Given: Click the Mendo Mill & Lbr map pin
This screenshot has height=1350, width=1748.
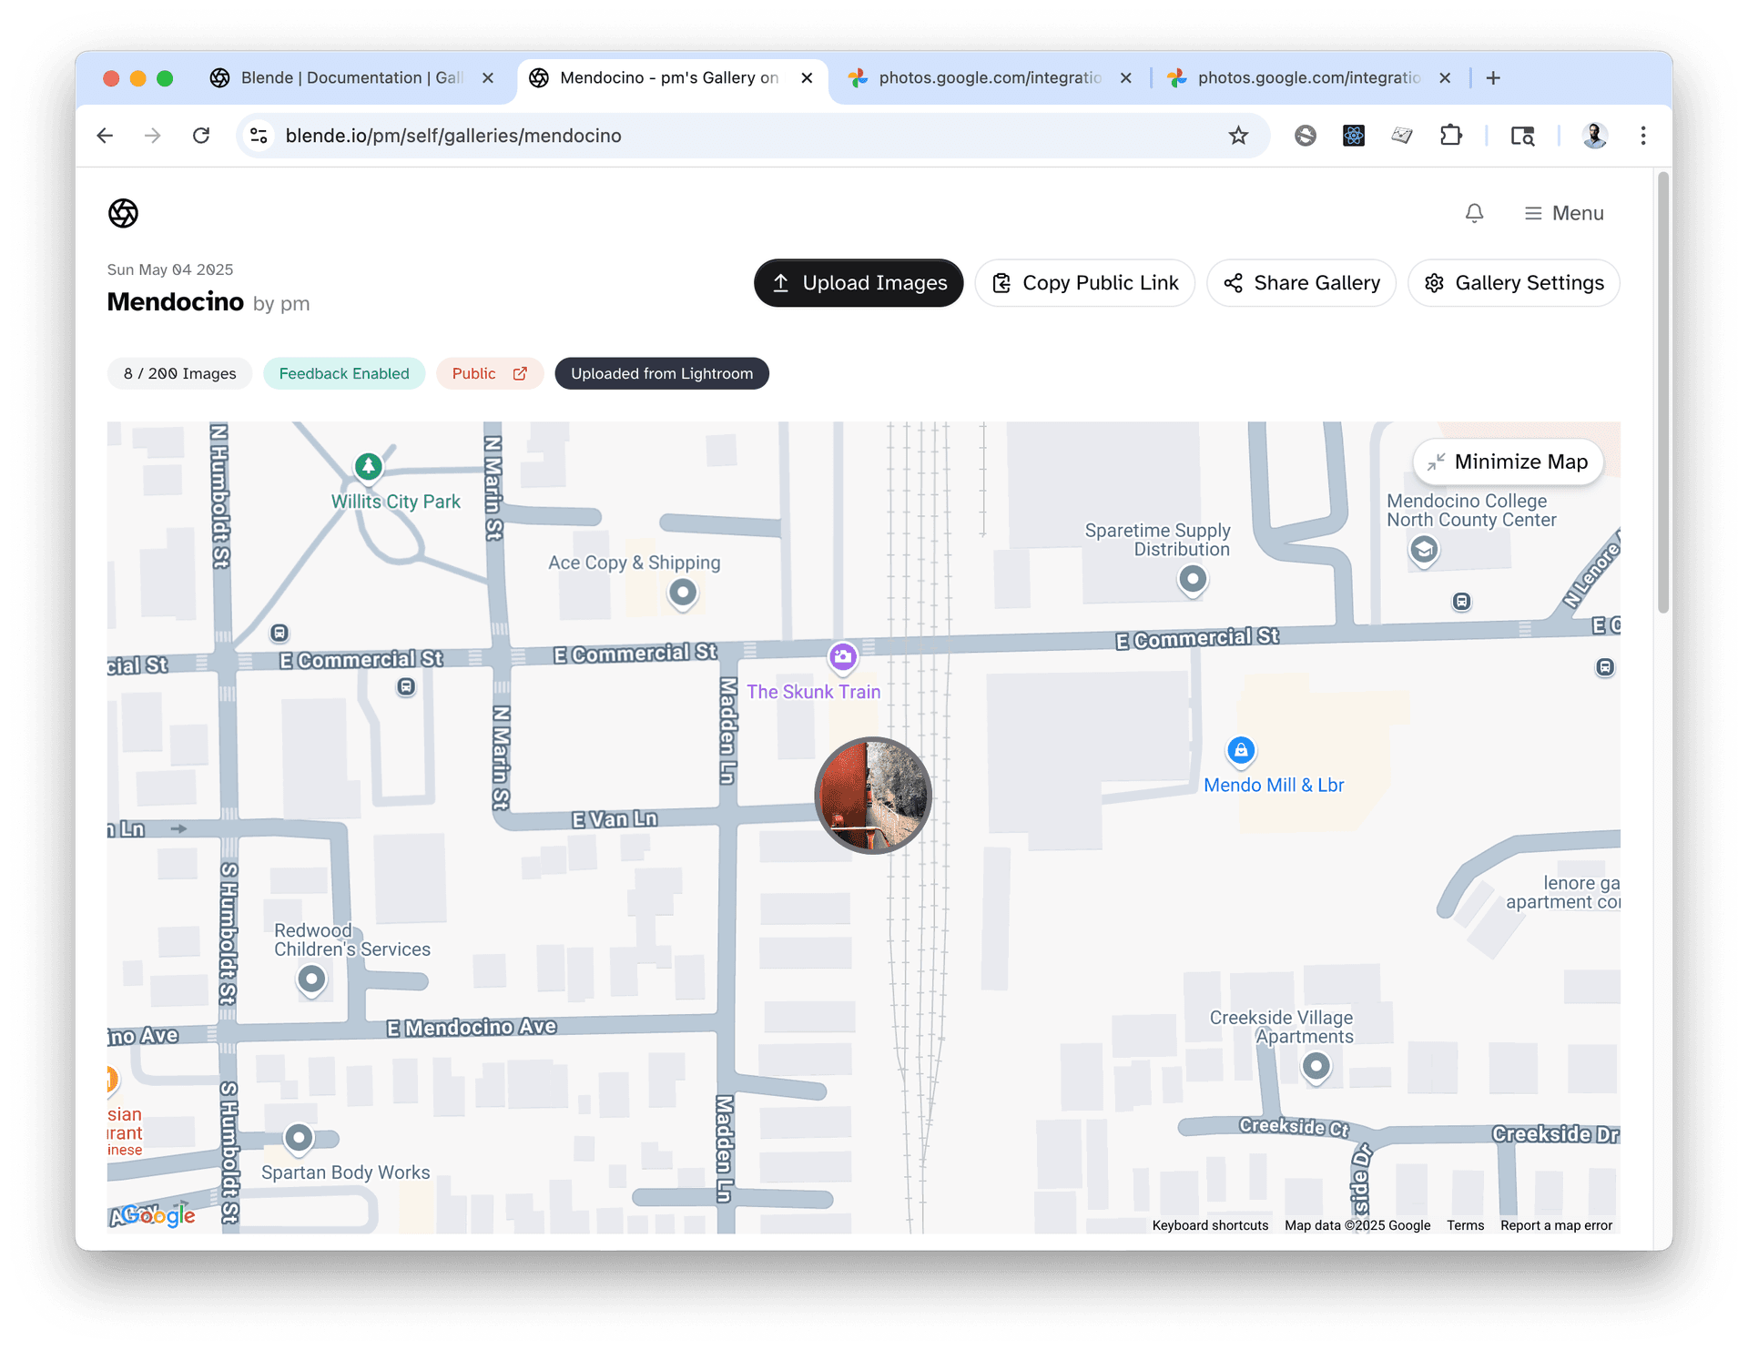Looking at the screenshot, I should pos(1240,750).
